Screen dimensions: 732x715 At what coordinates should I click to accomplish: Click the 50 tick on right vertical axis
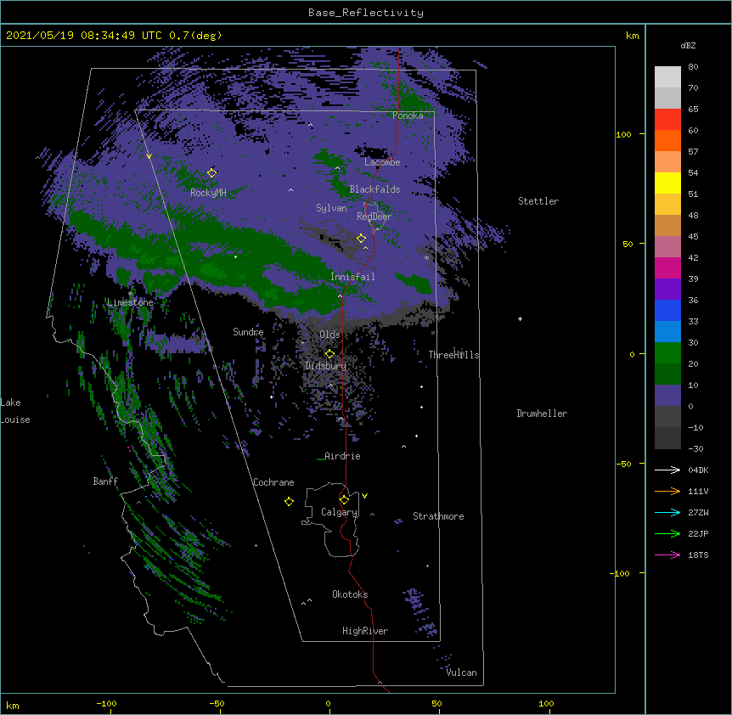coord(628,244)
